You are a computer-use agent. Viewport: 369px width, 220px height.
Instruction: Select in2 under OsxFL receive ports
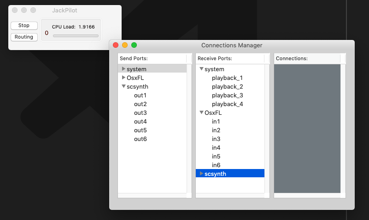pos(216,130)
